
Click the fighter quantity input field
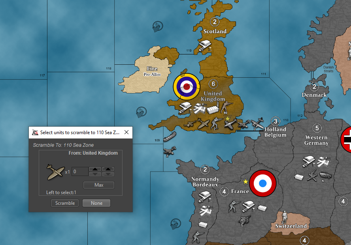click(x=79, y=172)
